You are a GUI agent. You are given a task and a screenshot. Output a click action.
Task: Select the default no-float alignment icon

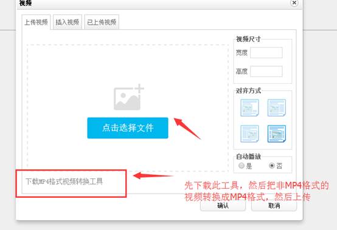(249, 107)
